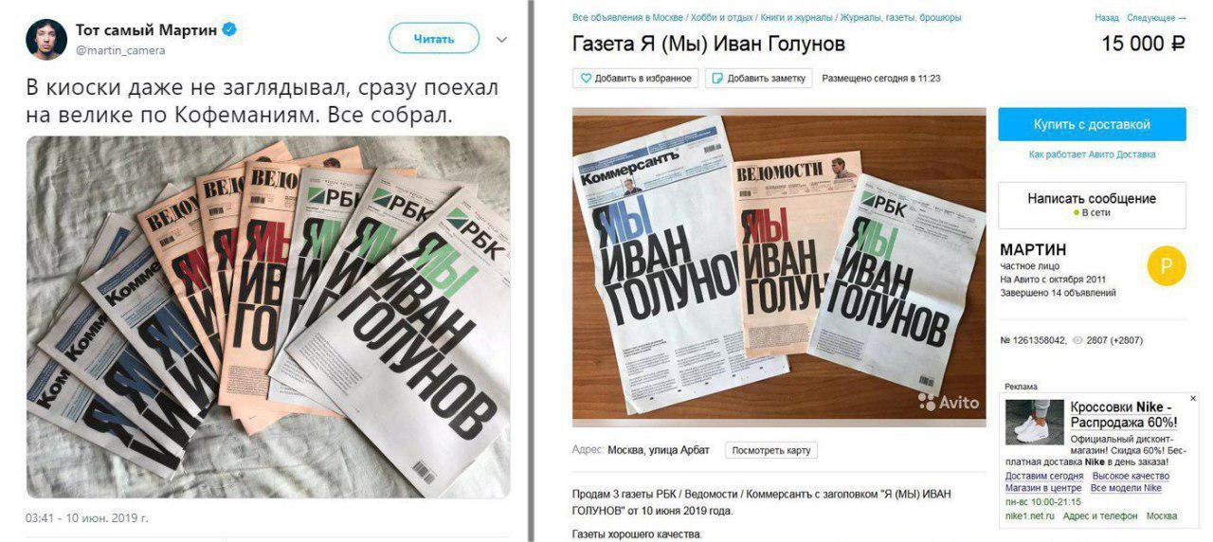Click Martin's Twitter profile avatar
Viewport: 1213px width, 542px height.
pos(45,40)
